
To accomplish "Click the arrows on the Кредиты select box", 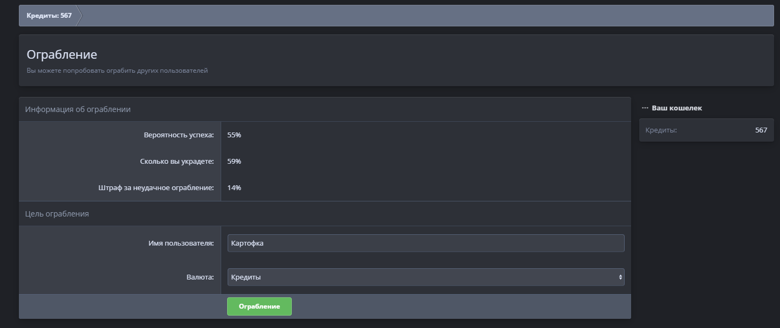I will (x=620, y=277).
